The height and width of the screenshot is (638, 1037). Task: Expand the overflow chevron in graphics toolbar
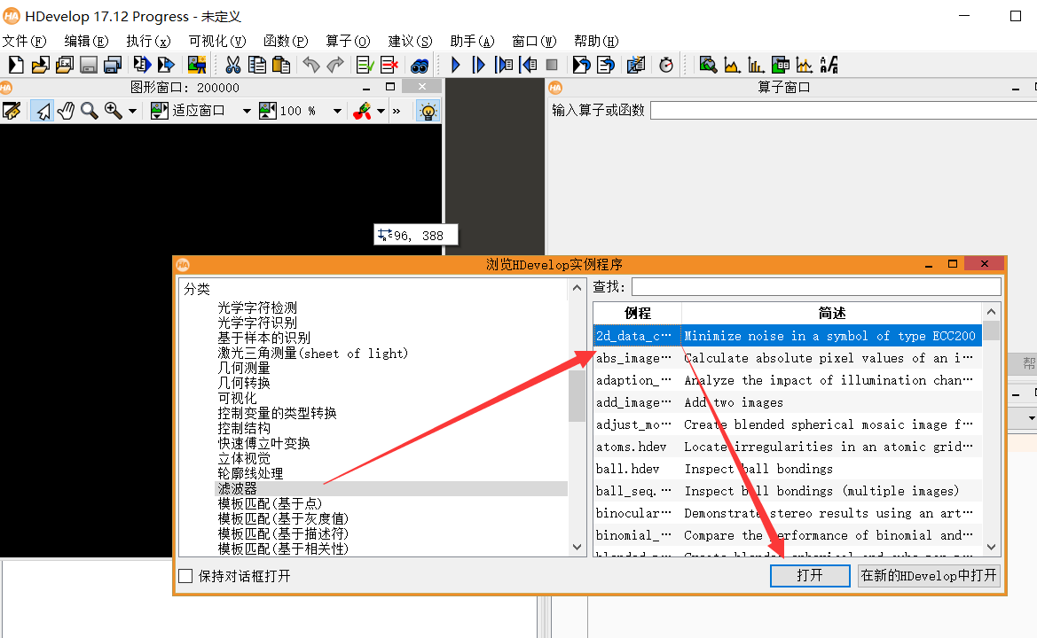coord(396,110)
